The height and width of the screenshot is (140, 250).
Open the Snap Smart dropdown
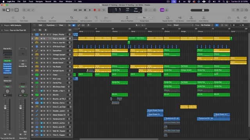click(x=183, y=25)
